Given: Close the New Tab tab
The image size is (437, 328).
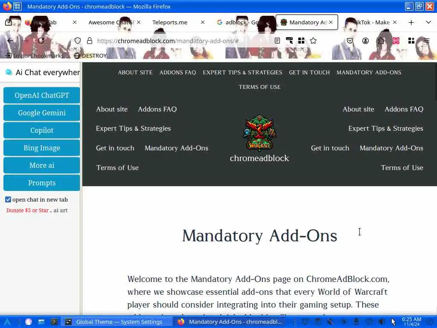Looking at the screenshot, I should click(x=74, y=22).
